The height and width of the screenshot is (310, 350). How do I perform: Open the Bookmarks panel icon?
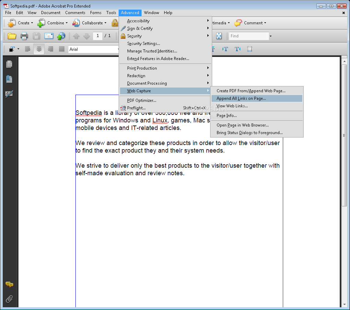coord(9,79)
